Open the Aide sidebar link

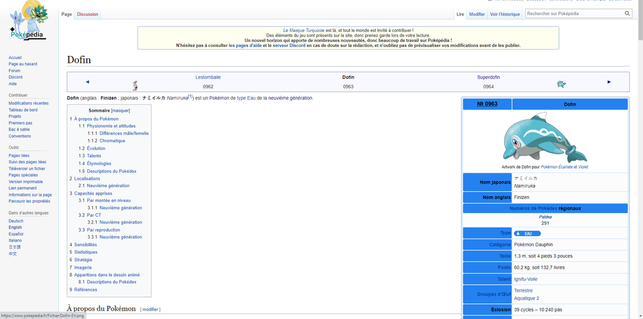(13, 84)
